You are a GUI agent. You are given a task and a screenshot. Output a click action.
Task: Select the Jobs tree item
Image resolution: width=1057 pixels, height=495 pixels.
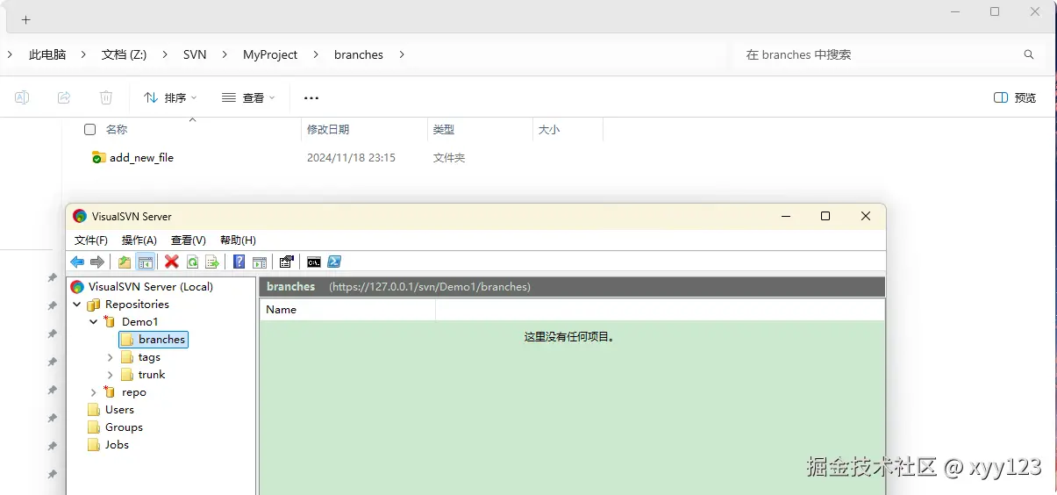click(117, 445)
